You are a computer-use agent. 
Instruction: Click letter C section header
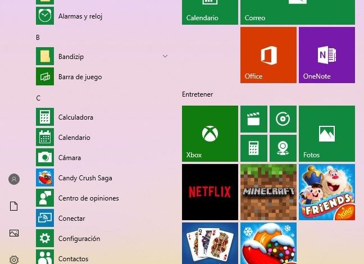tap(38, 98)
